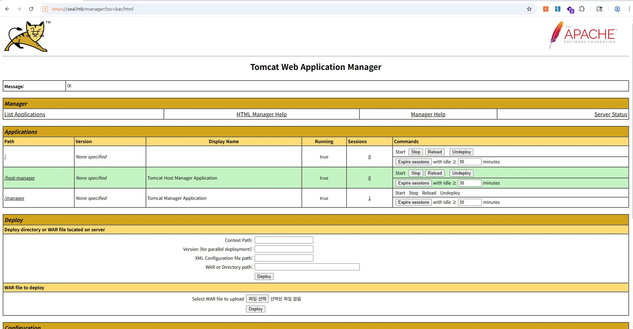Undeploy the /host-manager application
The image size is (633, 329).
pyautogui.click(x=461, y=173)
